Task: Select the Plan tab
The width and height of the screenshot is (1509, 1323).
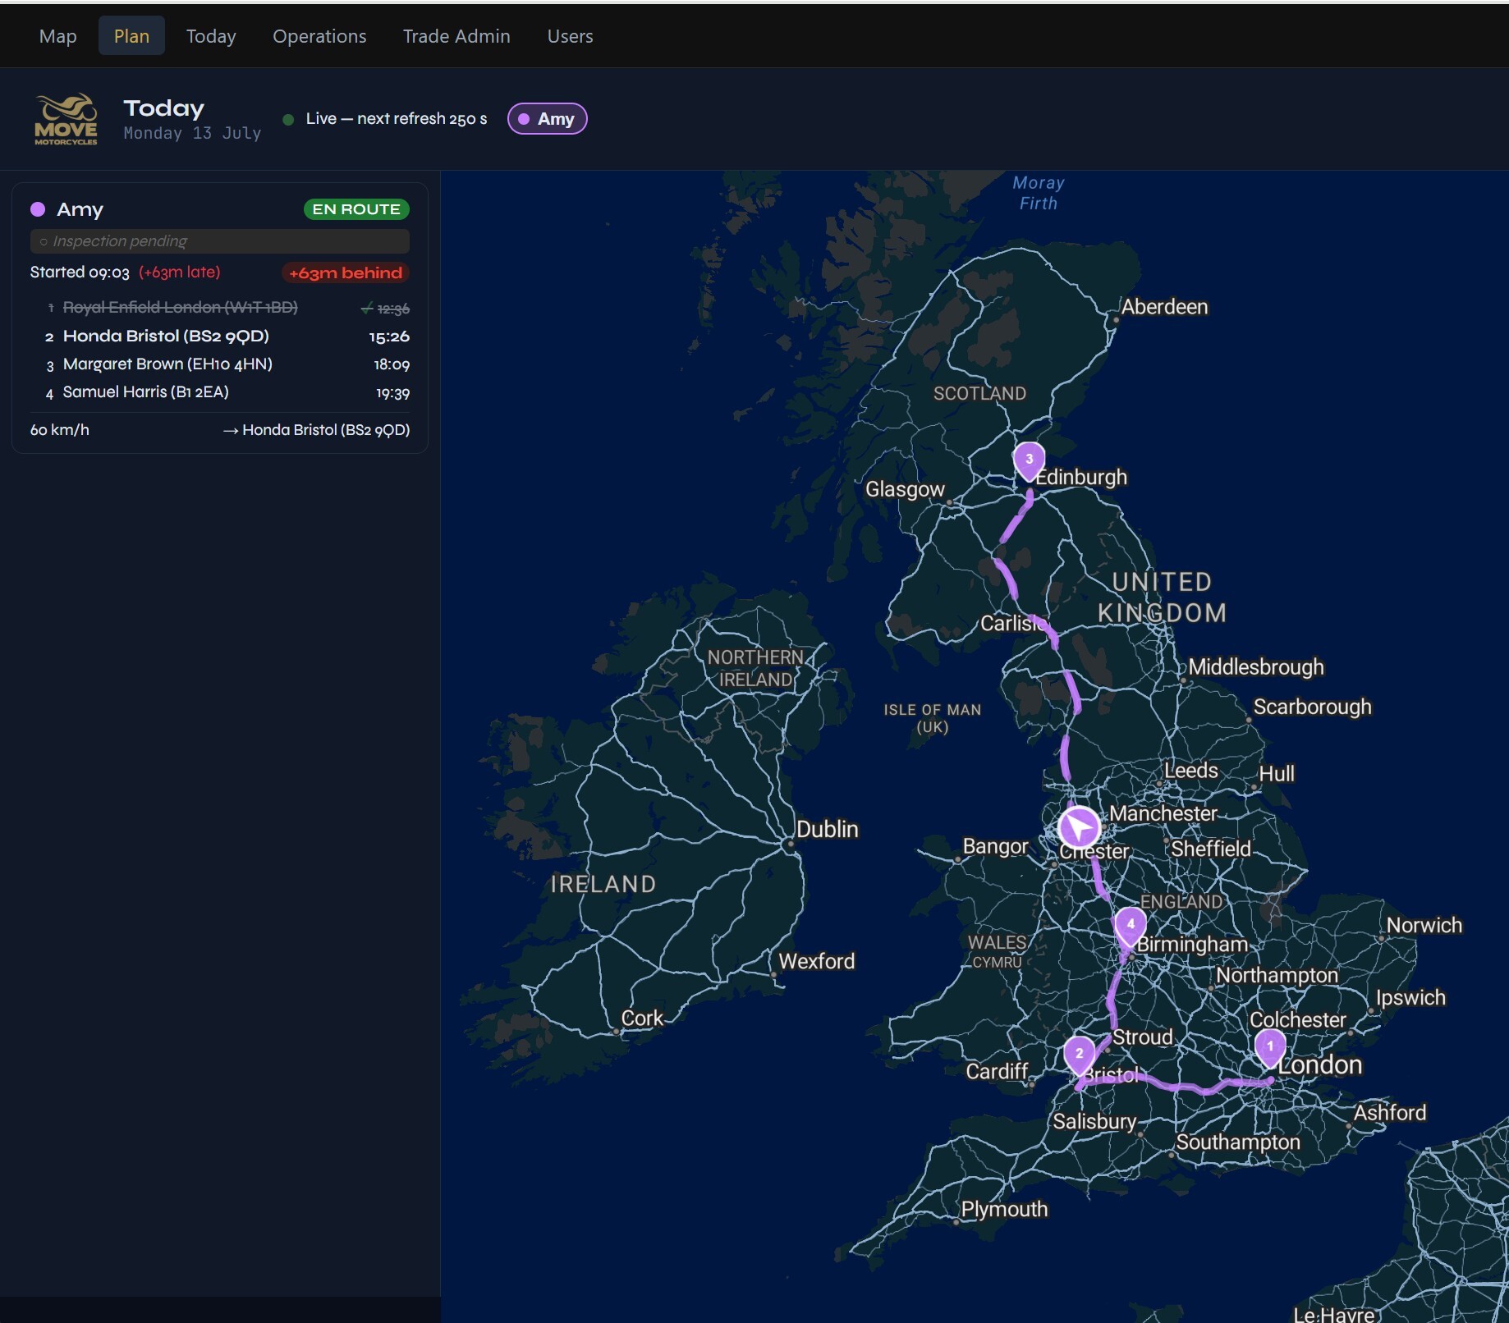Action: [131, 36]
